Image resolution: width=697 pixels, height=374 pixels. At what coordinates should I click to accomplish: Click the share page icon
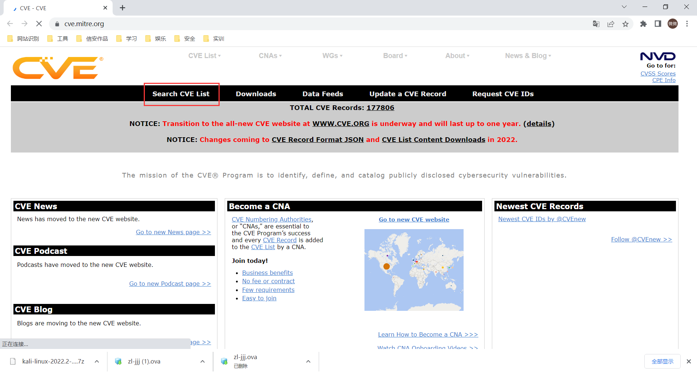611,24
